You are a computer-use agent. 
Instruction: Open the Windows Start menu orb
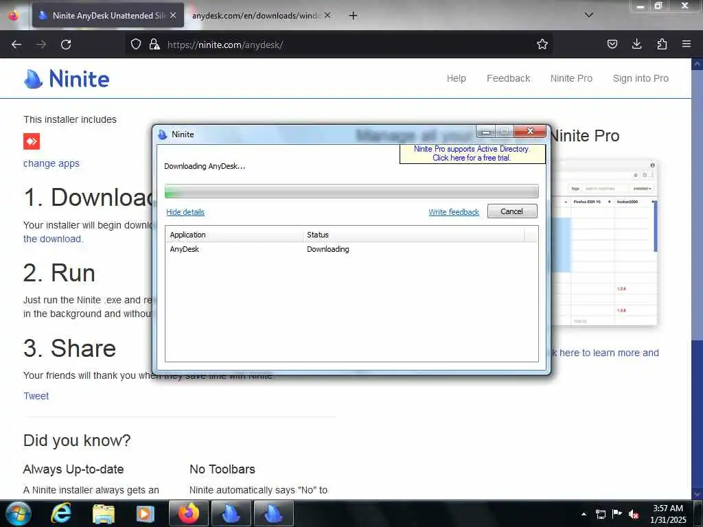click(19, 513)
